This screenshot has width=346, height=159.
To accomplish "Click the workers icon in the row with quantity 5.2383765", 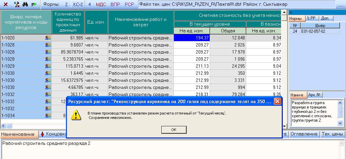I will tap(48, 59).
